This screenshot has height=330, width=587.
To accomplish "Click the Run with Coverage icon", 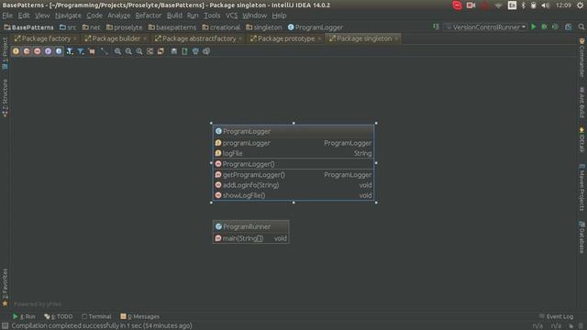I will (x=555, y=27).
